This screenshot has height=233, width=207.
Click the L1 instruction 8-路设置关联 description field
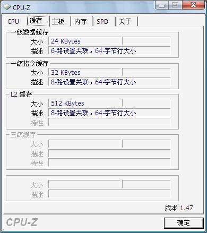tap(109, 82)
